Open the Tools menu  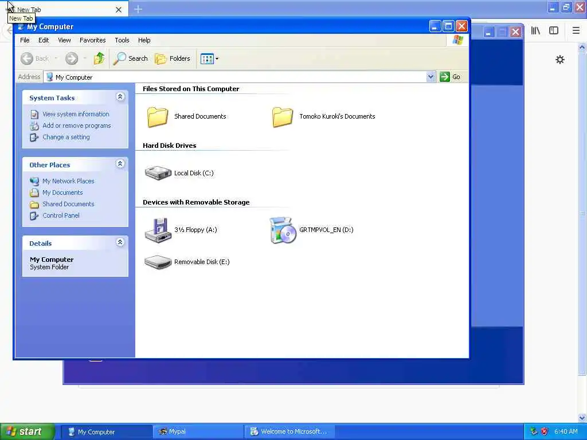pyautogui.click(x=122, y=40)
